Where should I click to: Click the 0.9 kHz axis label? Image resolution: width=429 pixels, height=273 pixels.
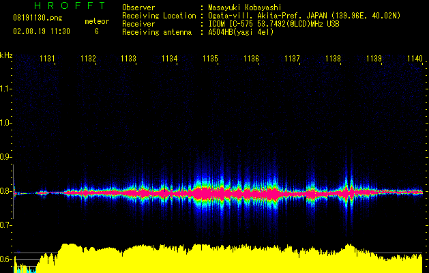[5, 157]
